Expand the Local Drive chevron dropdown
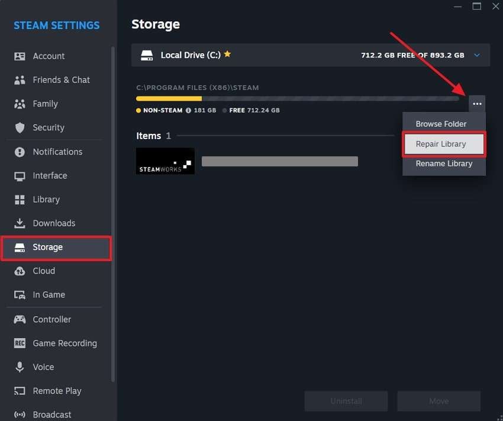The width and height of the screenshot is (503, 421). 477,55
